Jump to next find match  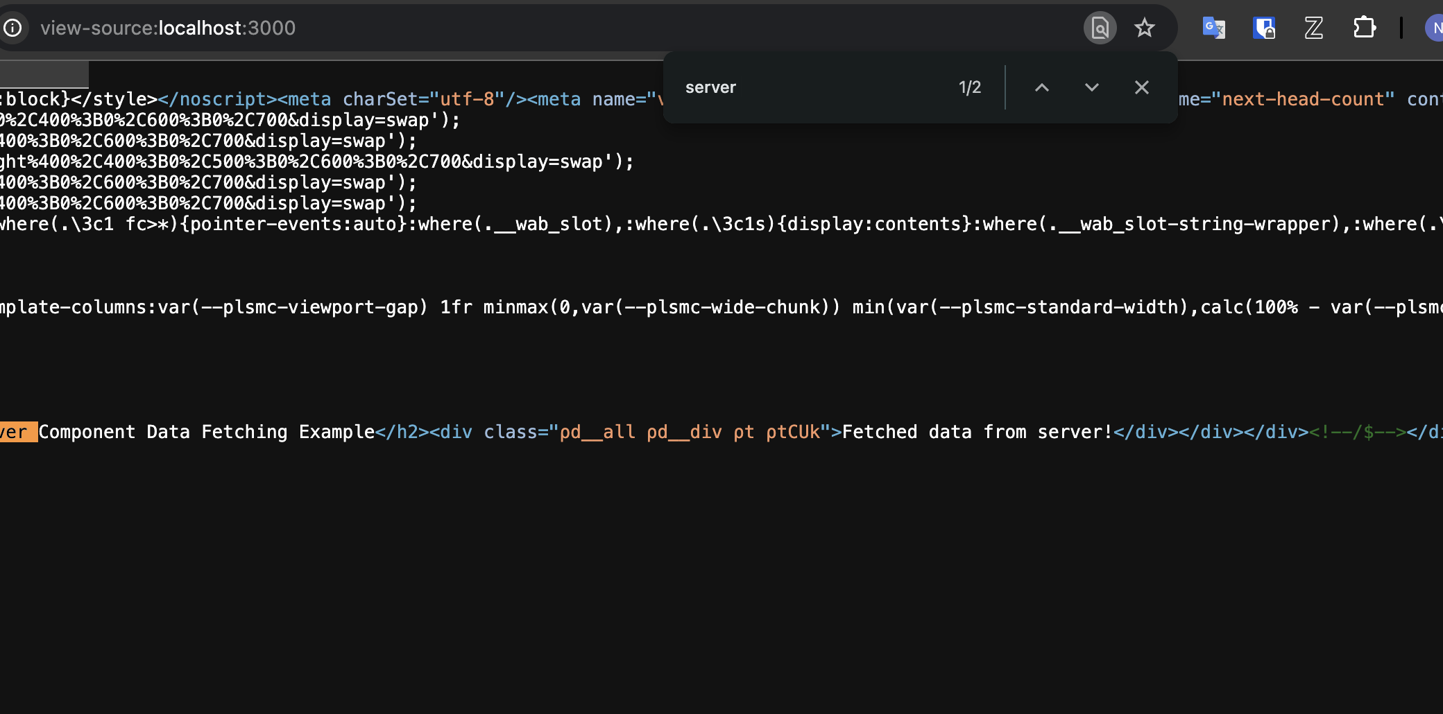(1091, 87)
